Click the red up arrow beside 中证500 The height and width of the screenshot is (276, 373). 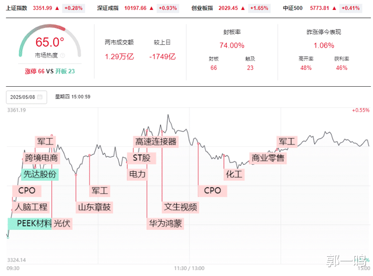[334, 8]
